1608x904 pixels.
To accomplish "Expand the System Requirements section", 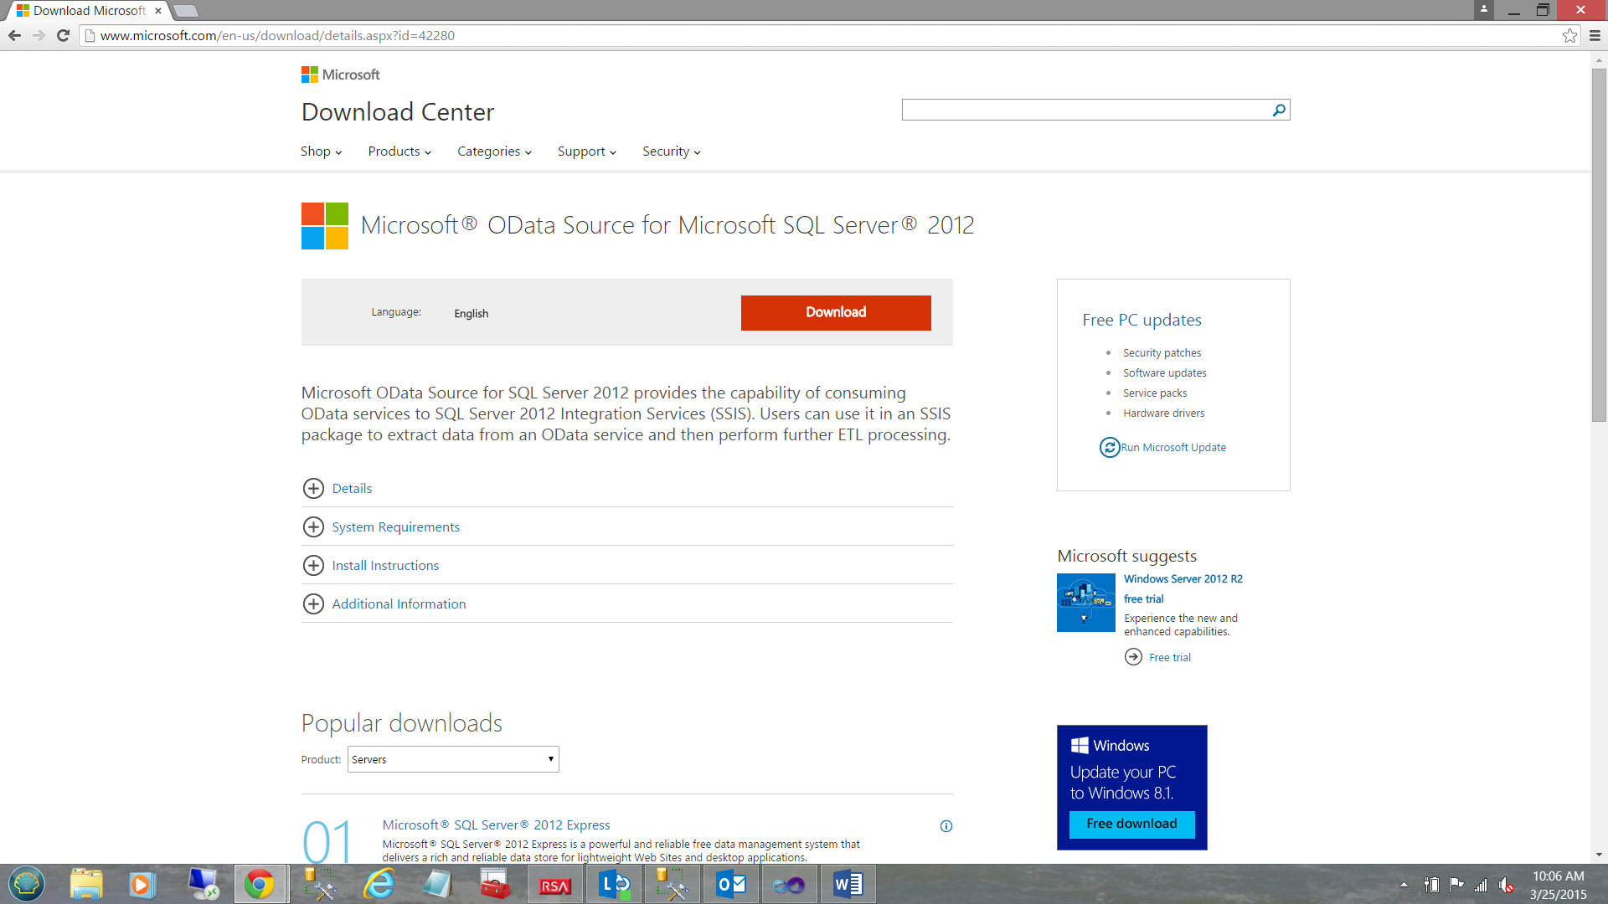I will [x=313, y=527].
